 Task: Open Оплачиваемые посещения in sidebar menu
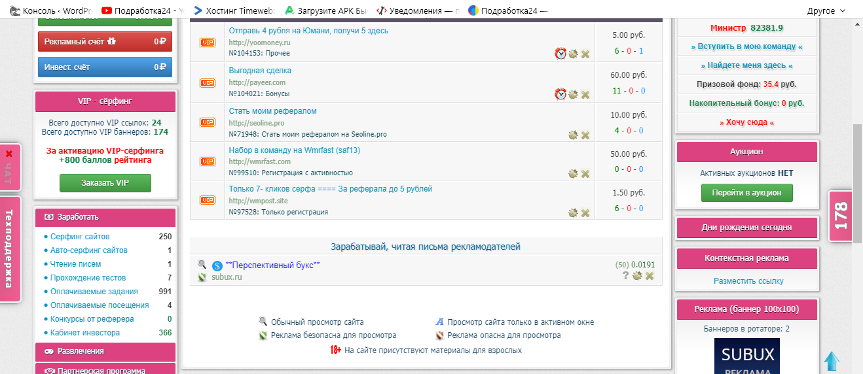click(100, 305)
